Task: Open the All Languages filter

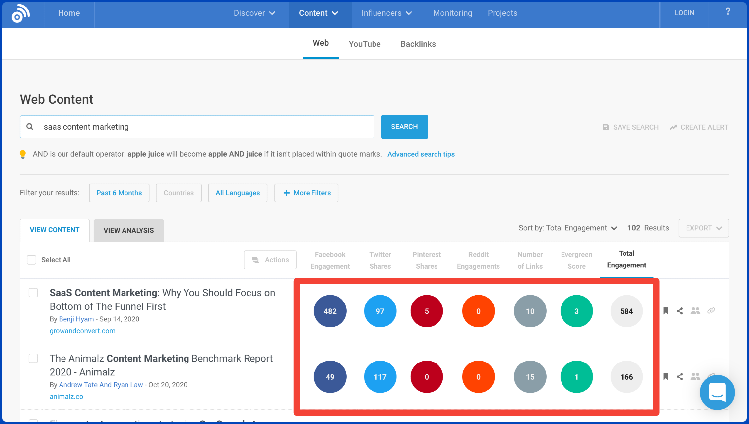Action: click(x=238, y=193)
